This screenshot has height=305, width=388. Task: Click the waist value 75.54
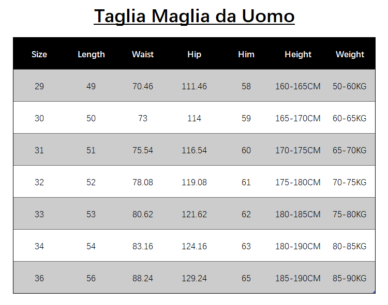pos(143,150)
